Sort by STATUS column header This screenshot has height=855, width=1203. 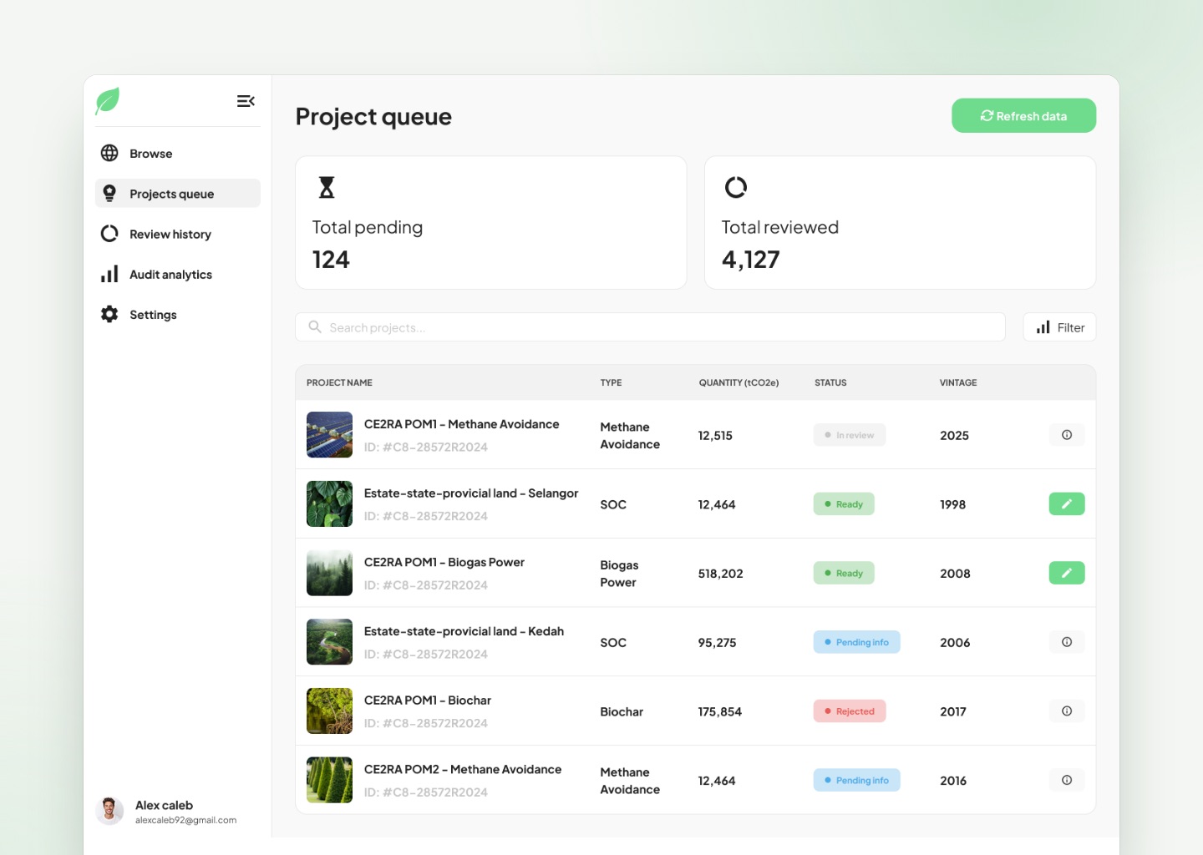pos(830,382)
